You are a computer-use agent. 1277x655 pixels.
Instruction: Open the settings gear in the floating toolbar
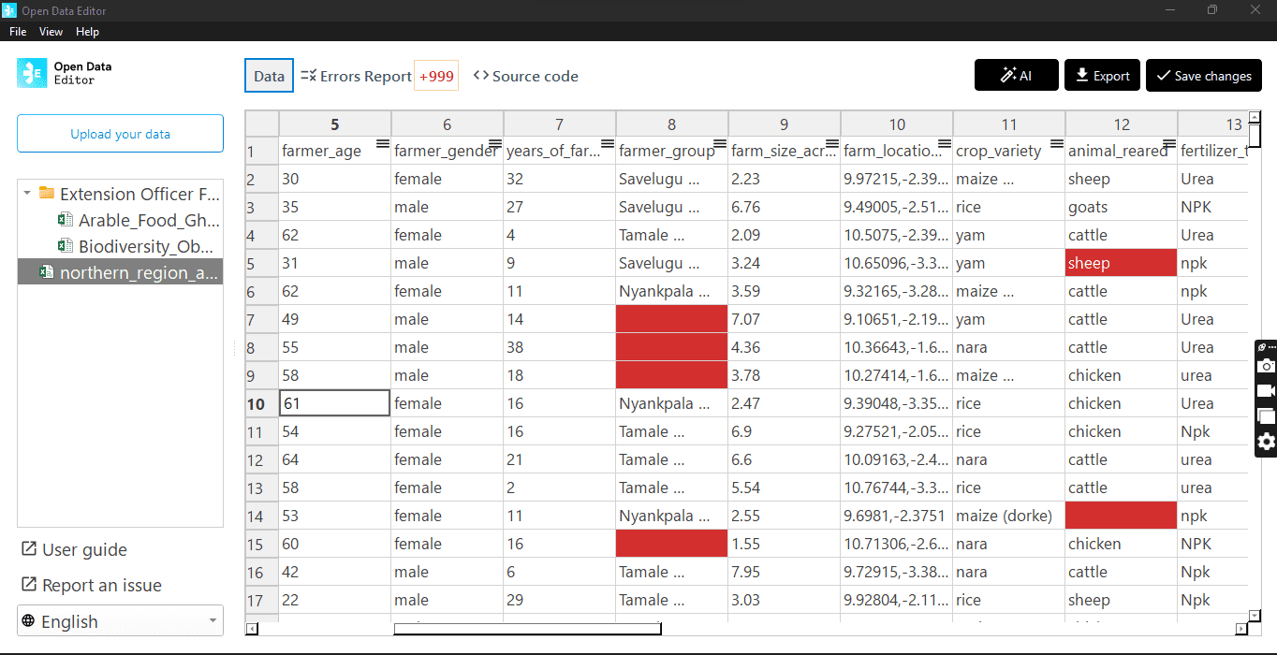coord(1266,442)
